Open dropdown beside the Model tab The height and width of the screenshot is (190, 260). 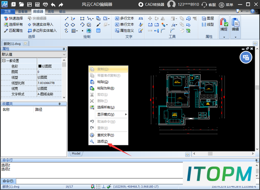[187, 154]
